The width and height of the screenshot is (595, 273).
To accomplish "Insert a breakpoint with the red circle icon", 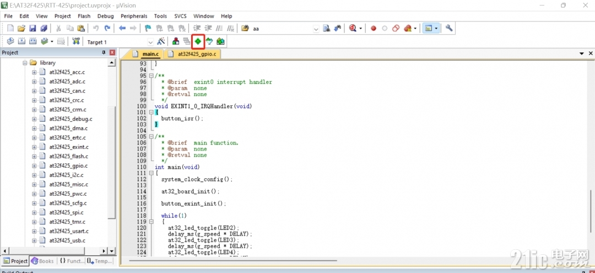I will click(374, 28).
